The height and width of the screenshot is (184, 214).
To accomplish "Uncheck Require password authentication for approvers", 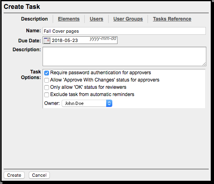I will 47,73.
